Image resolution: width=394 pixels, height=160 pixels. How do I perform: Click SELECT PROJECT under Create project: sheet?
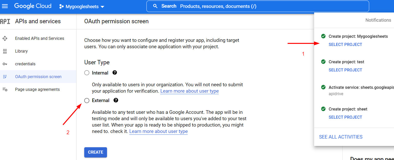[345, 117]
